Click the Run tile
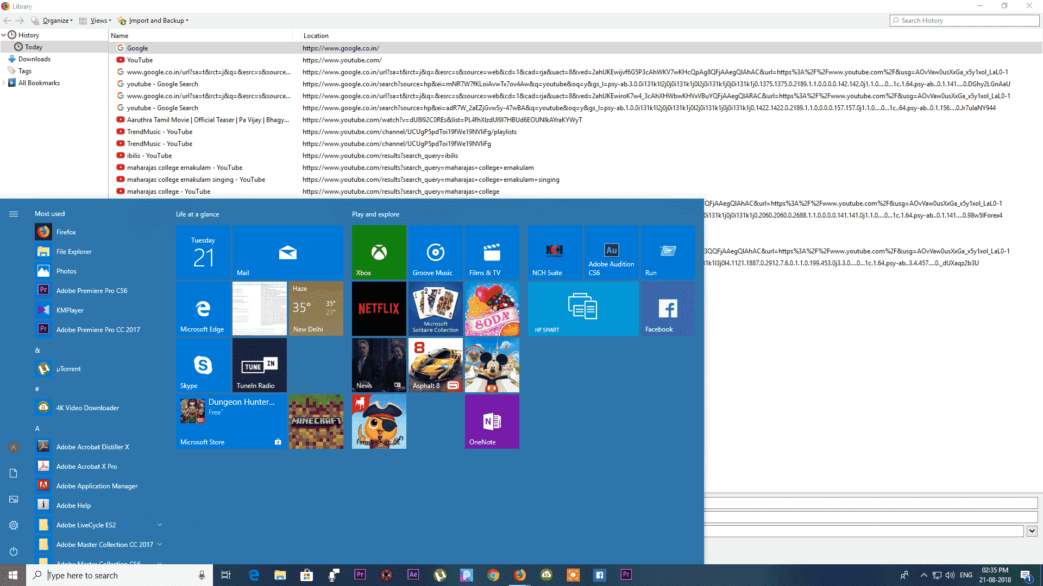 [668, 252]
